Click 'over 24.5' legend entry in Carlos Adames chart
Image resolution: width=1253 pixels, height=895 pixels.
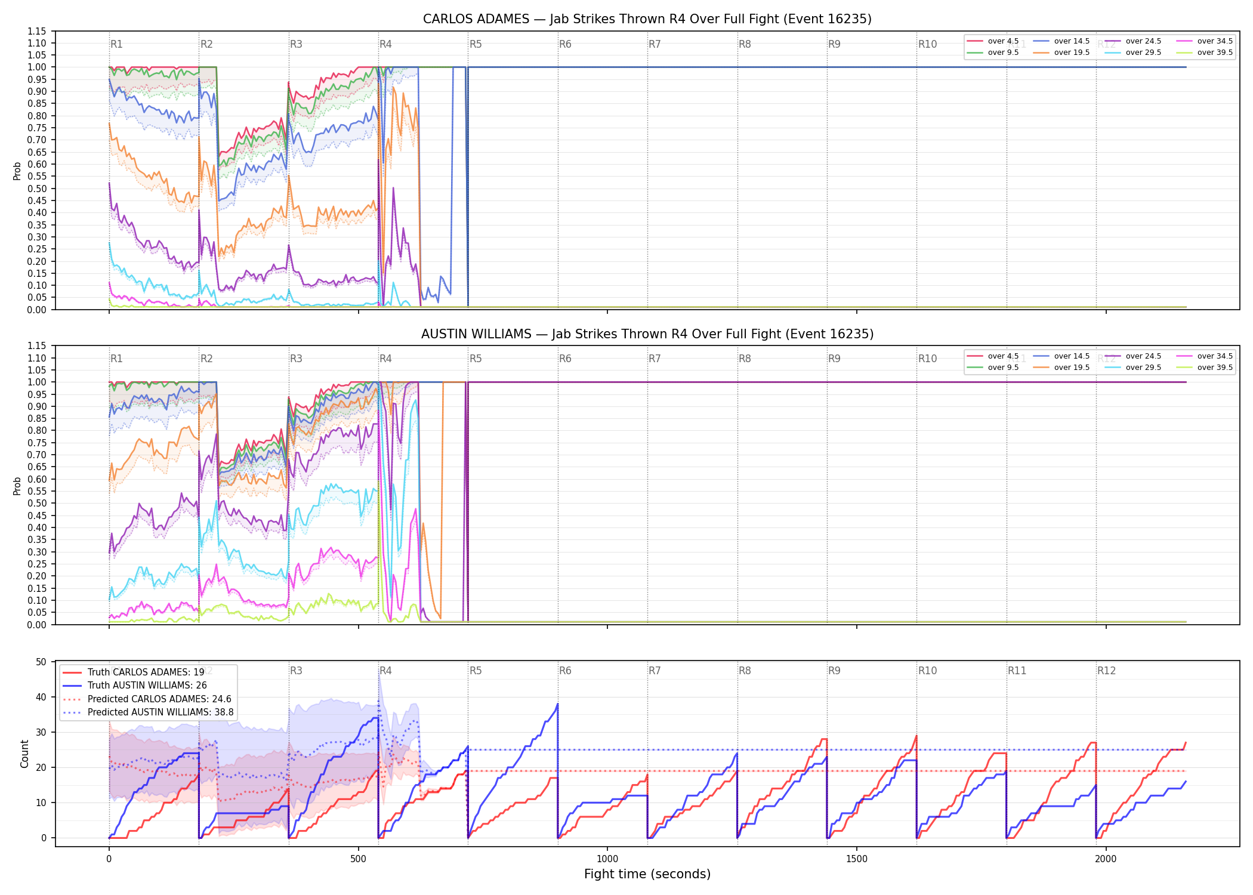pos(1133,41)
